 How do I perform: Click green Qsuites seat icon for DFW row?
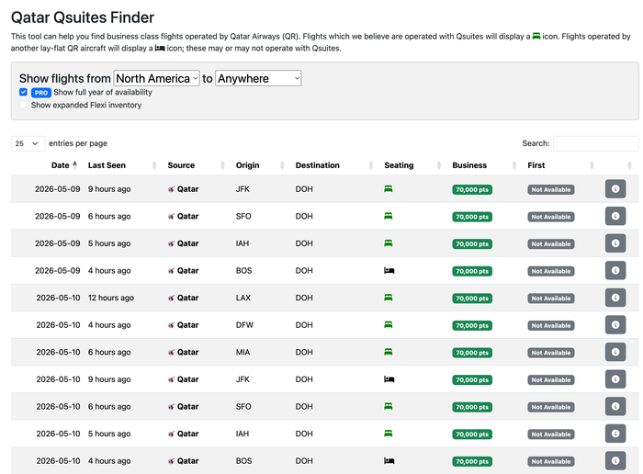tap(388, 325)
